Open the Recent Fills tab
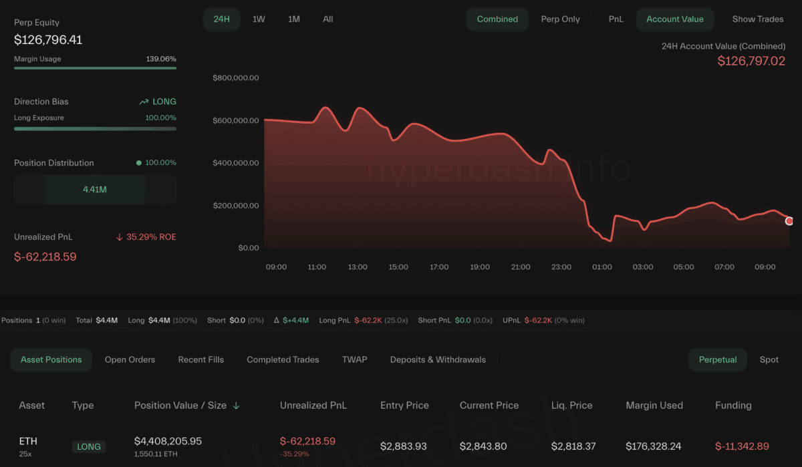Image resolution: width=802 pixels, height=467 pixels. pyautogui.click(x=200, y=359)
